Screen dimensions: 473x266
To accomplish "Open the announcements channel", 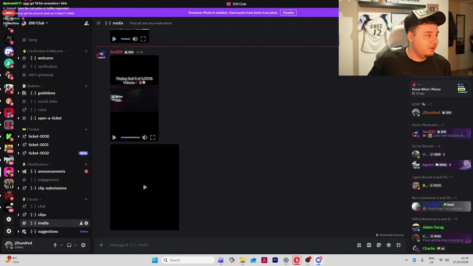I will click(x=55, y=171).
